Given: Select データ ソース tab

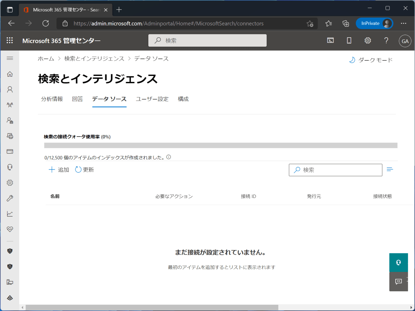Looking at the screenshot, I should [109, 99].
